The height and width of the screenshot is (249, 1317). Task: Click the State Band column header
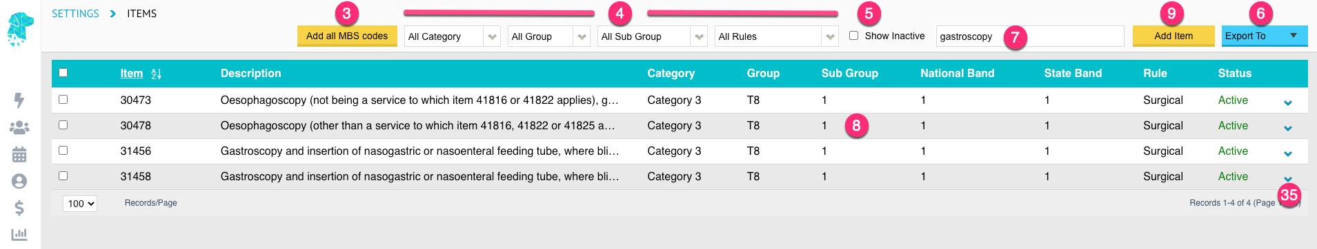coord(1073,73)
